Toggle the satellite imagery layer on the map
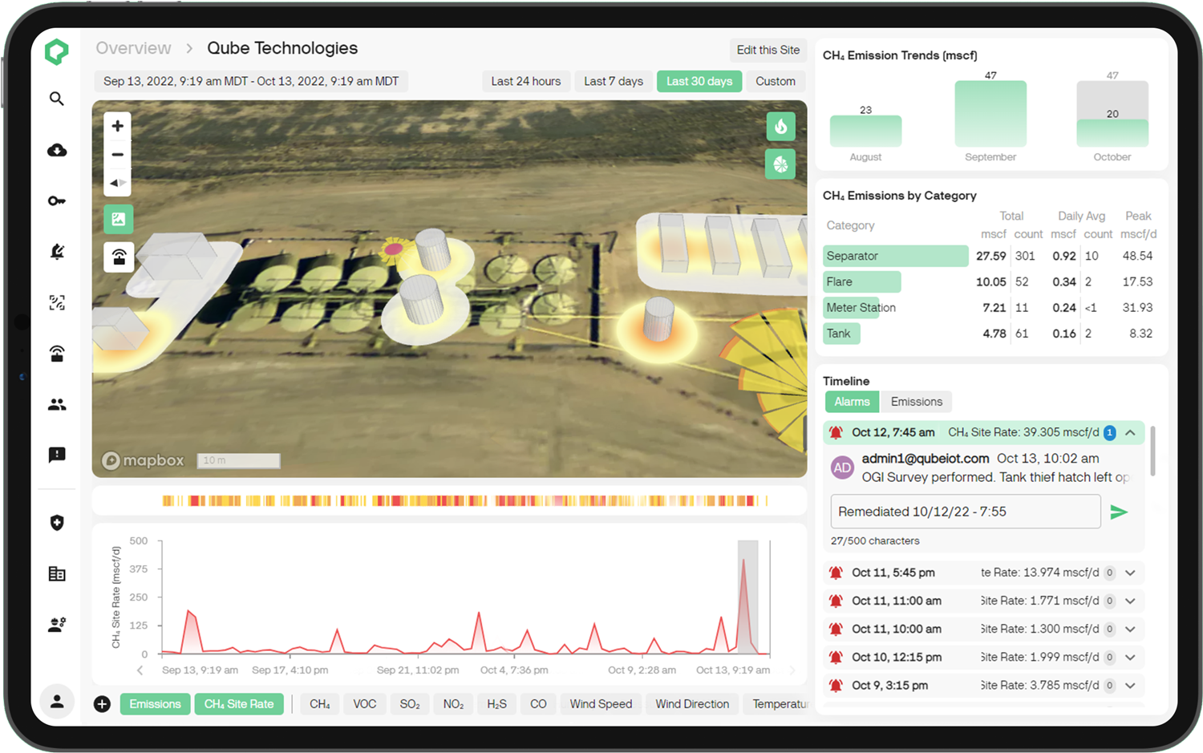The height and width of the screenshot is (753, 1203). pyautogui.click(x=117, y=218)
